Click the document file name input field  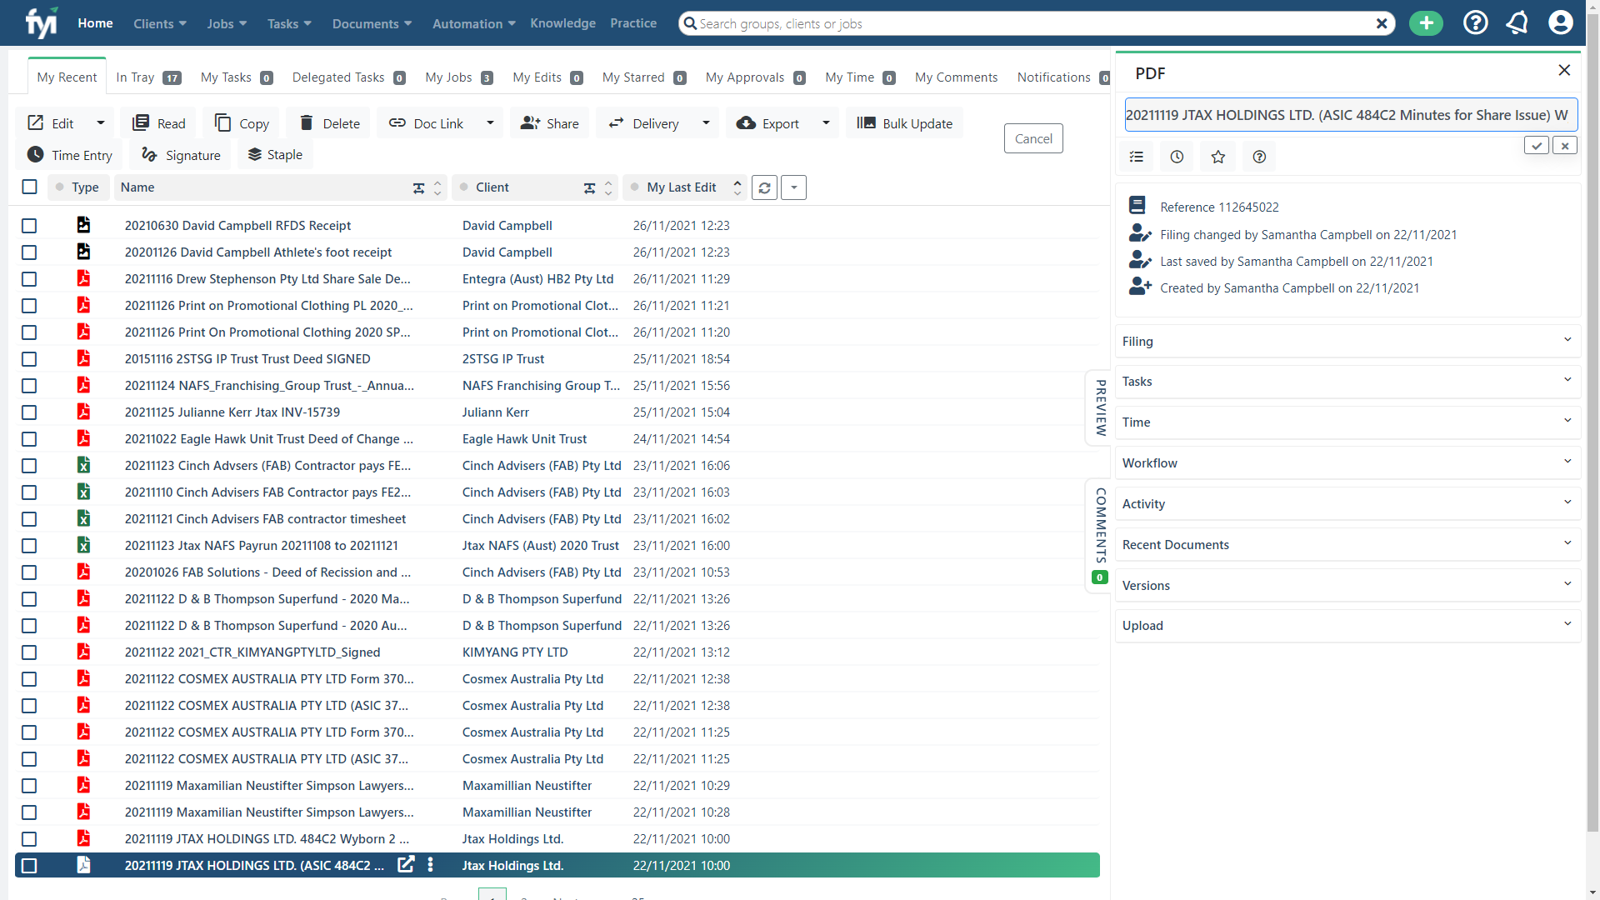tap(1350, 115)
